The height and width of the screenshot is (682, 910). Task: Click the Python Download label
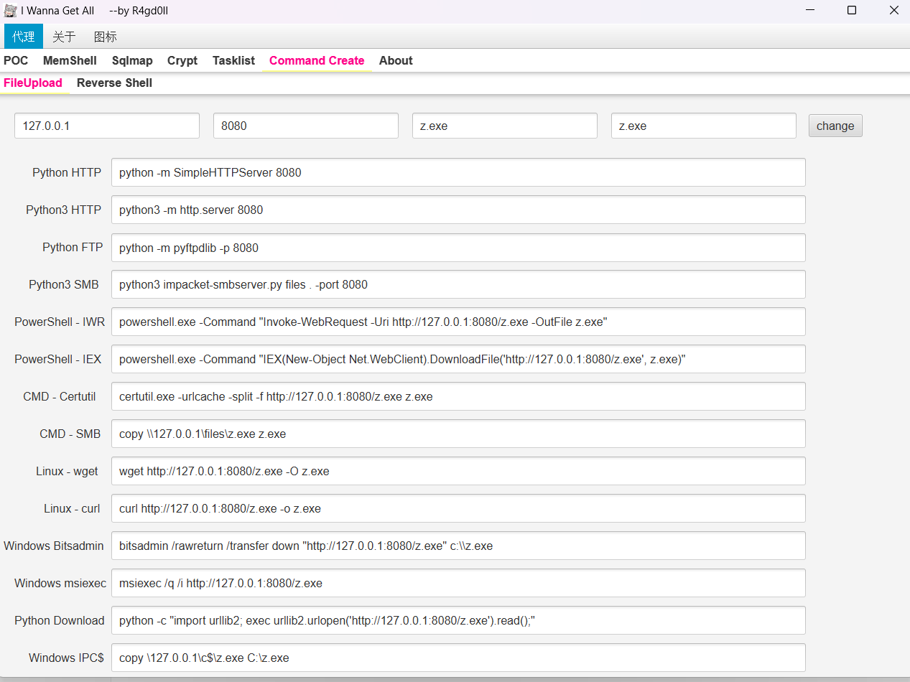click(x=60, y=620)
